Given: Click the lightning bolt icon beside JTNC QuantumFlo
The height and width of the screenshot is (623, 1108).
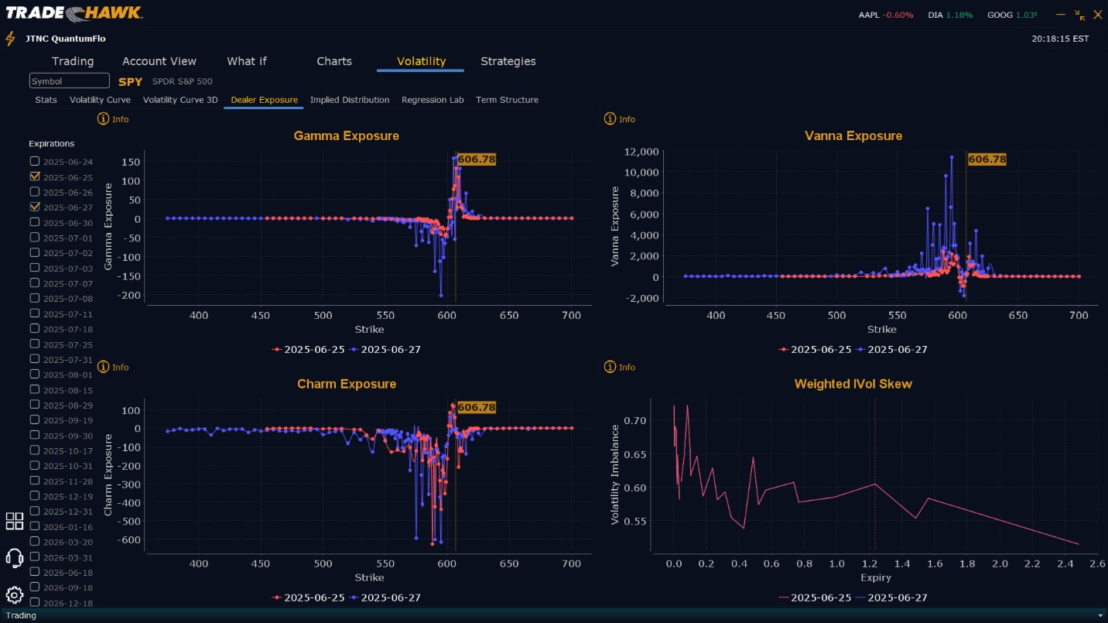Looking at the screenshot, I should 10,39.
